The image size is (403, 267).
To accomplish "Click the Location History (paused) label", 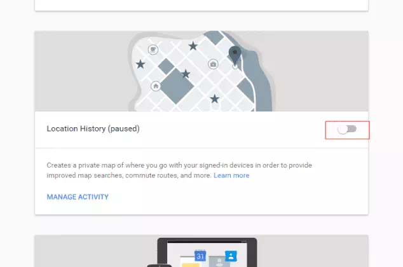I will [x=93, y=129].
